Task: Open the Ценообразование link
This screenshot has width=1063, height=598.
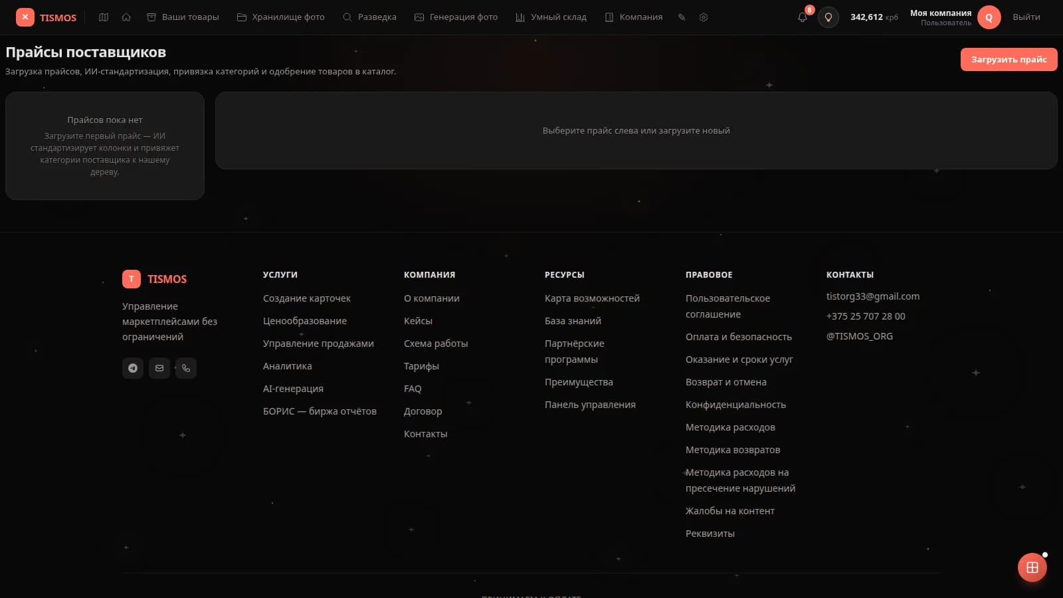Action: coord(305,321)
